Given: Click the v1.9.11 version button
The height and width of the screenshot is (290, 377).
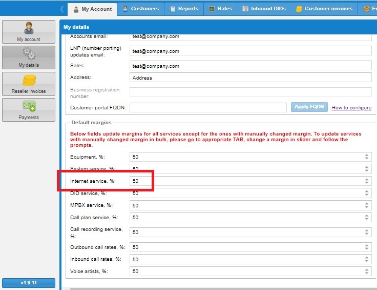Looking at the screenshot, I should (29, 283).
